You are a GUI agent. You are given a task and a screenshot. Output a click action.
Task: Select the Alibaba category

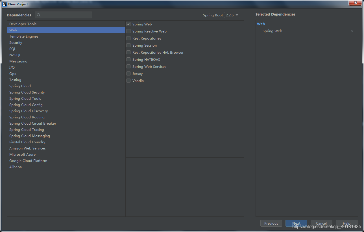66,167
